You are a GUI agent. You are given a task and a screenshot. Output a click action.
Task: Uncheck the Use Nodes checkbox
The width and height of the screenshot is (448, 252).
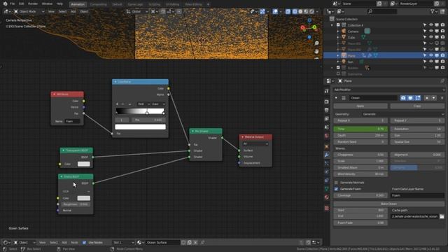tap(84, 243)
